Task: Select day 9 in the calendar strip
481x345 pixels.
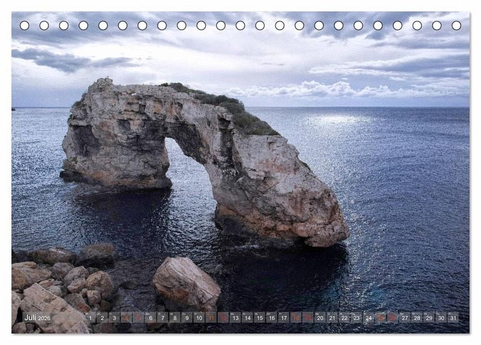Action: (x=187, y=317)
